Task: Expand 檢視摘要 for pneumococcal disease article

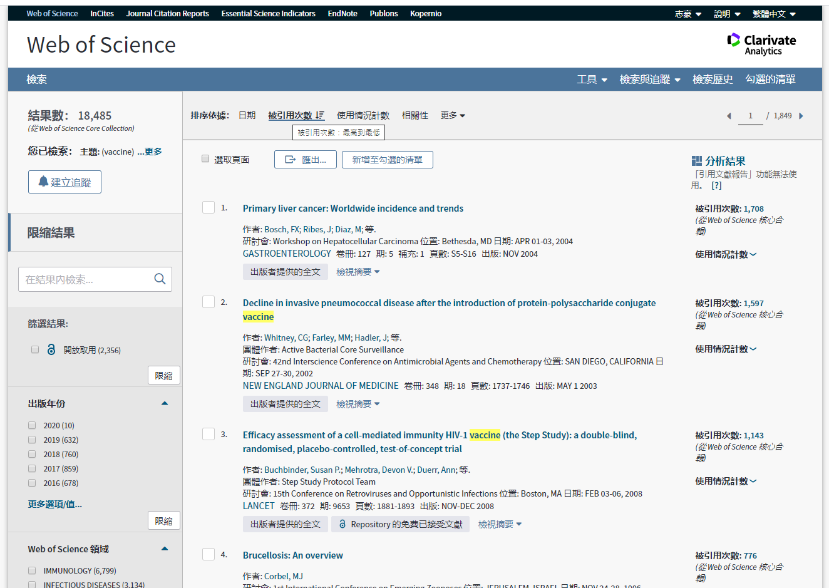Action: (358, 404)
